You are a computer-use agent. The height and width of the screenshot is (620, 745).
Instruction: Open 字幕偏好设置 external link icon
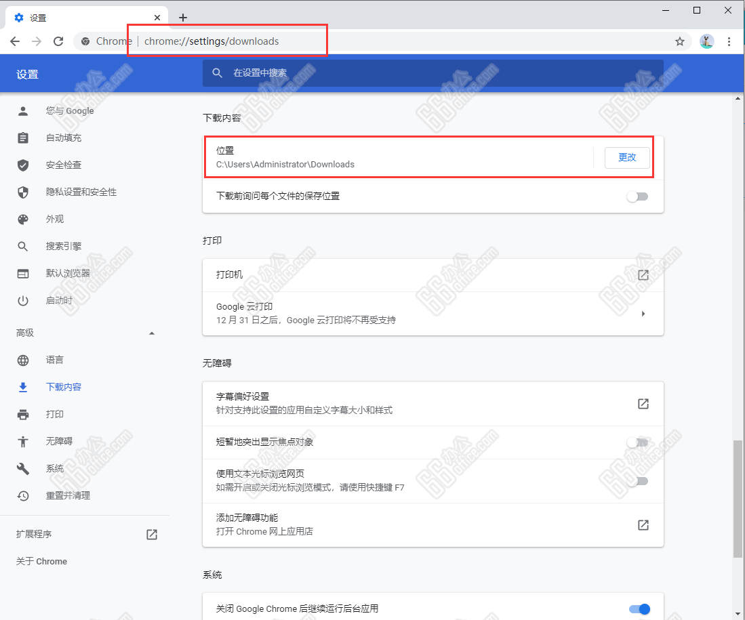point(643,403)
